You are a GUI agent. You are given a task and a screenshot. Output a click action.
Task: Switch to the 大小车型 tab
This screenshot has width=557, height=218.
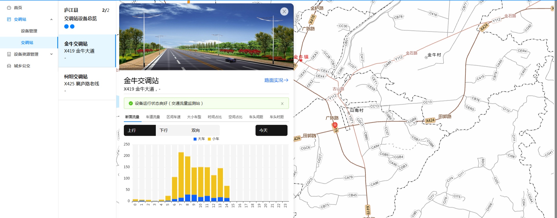(194, 117)
